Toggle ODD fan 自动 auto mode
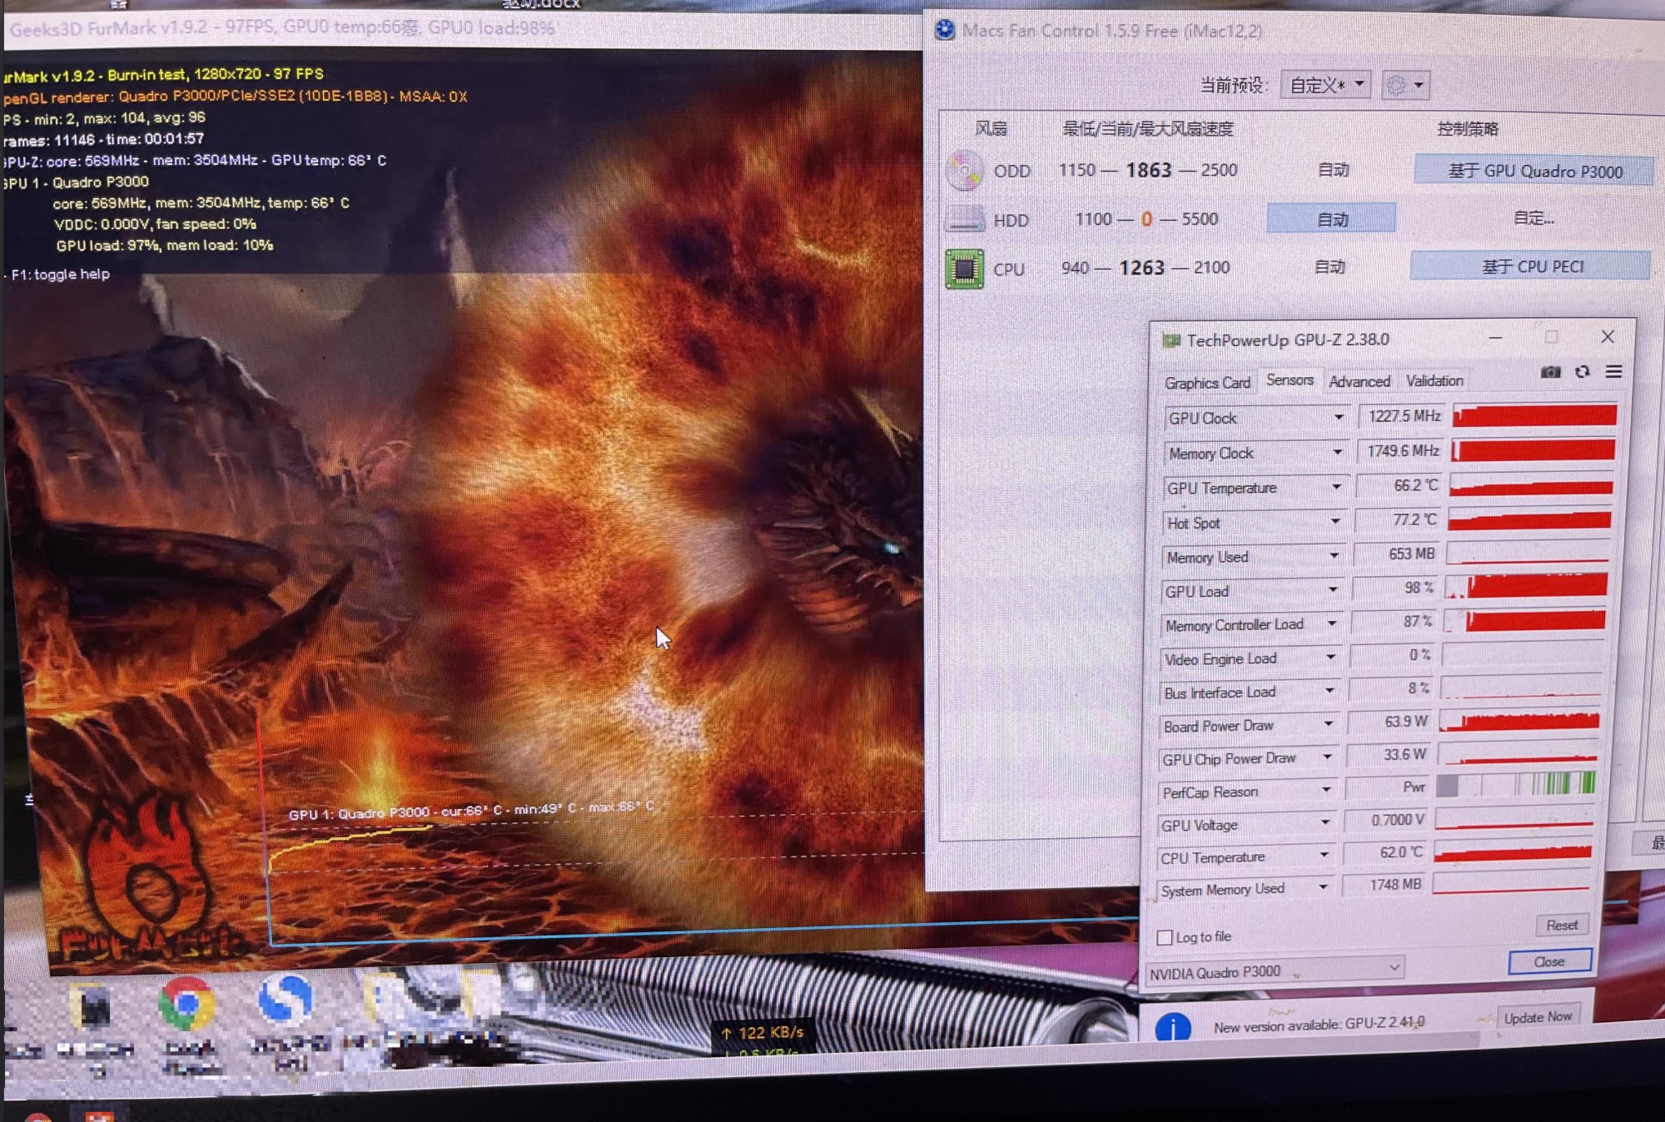Screen dimensions: 1665x1122 1333,170
